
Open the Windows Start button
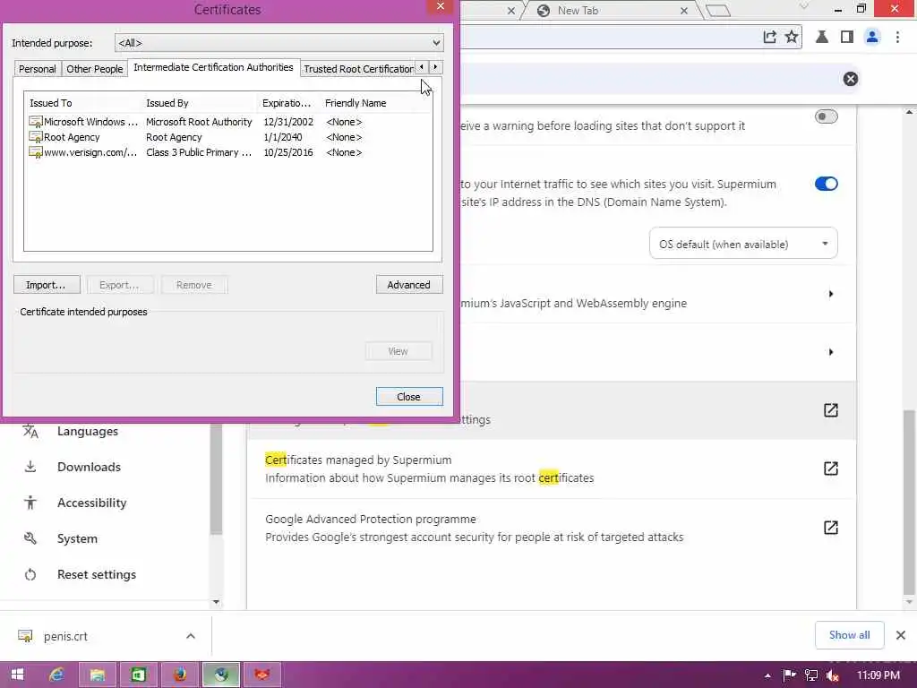17,675
